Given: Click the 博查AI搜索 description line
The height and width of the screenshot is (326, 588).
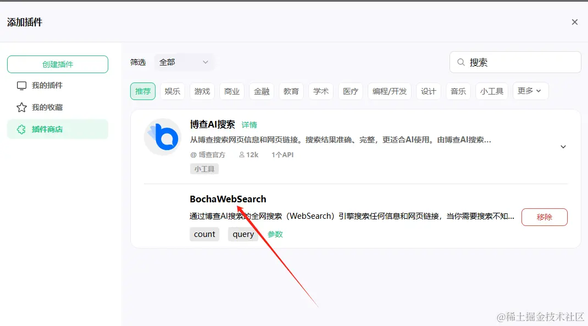Looking at the screenshot, I should pyautogui.click(x=341, y=140).
